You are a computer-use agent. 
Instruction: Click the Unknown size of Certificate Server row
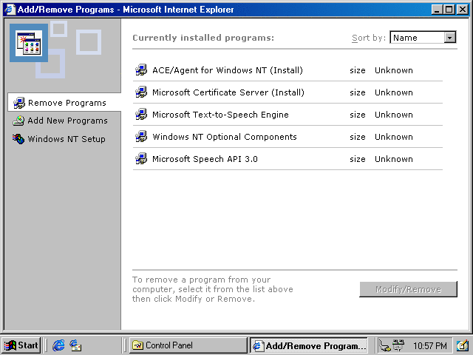pos(394,92)
